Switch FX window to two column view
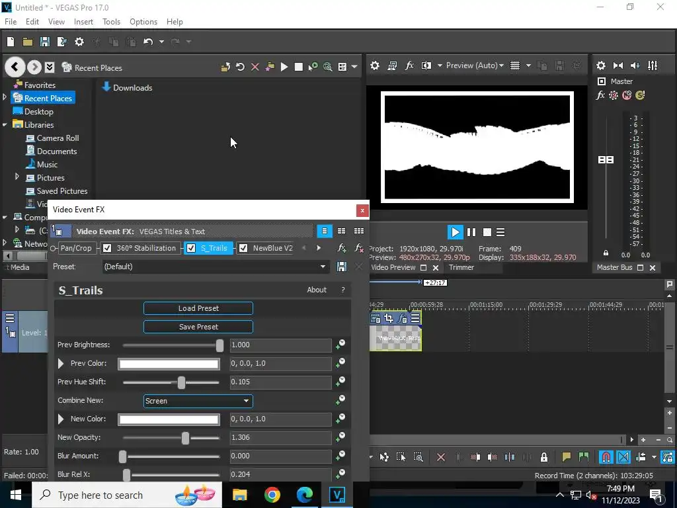Image resolution: width=677 pixels, height=508 pixels. tap(342, 231)
